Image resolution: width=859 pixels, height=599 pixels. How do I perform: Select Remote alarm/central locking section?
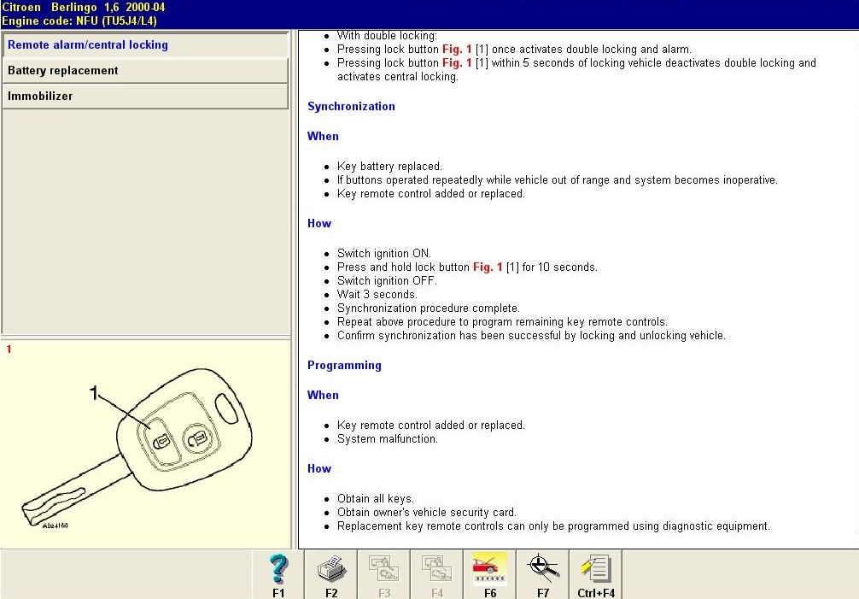coord(145,45)
